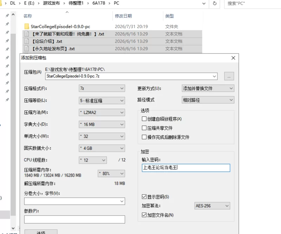Viewport: 281px width, 234px height.
Task: Open 压缩格式 dropdown showing 7z
Action: click(x=102, y=88)
